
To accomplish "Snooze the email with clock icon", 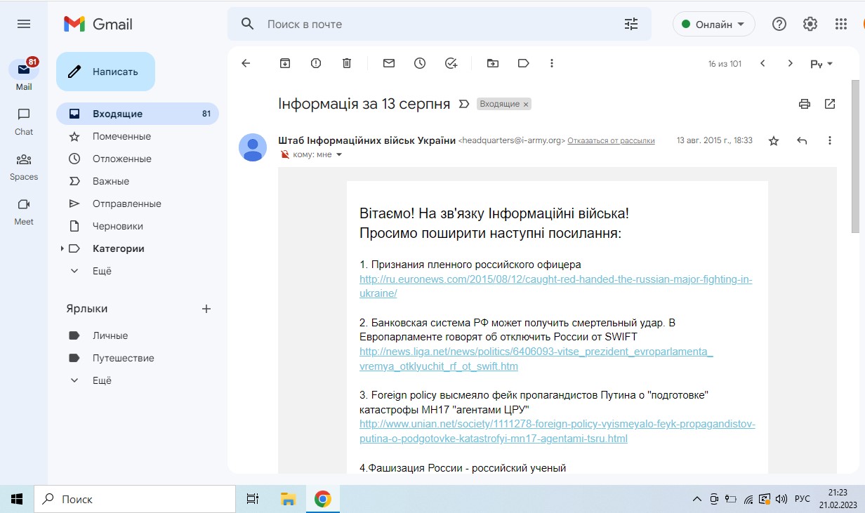I will pyautogui.click(x=420, y=63).
